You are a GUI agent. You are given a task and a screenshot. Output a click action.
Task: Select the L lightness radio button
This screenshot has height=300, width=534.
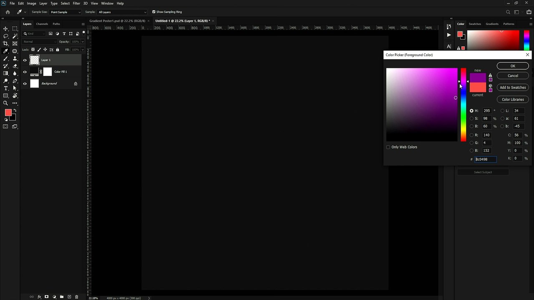pyautogui.click(x=502, y=111)
